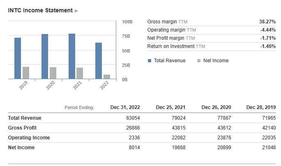The width and height of the screenshot is (281, 166).
Task: Click the 75B axis value
Action: [x=126, y=36]
